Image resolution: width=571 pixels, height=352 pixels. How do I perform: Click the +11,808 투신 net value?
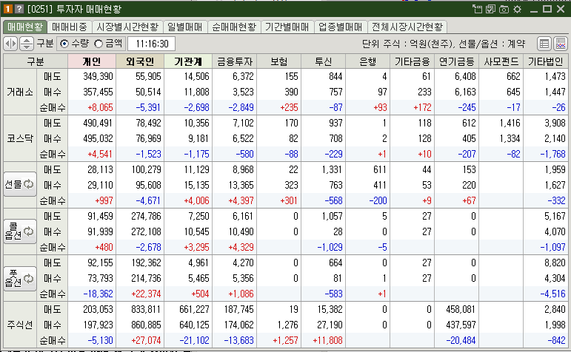[x=327, y=340]
